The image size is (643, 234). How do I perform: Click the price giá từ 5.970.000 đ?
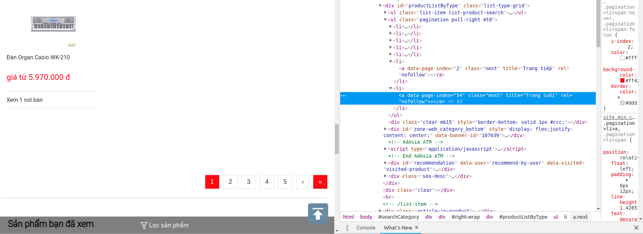tap(38, 77)
